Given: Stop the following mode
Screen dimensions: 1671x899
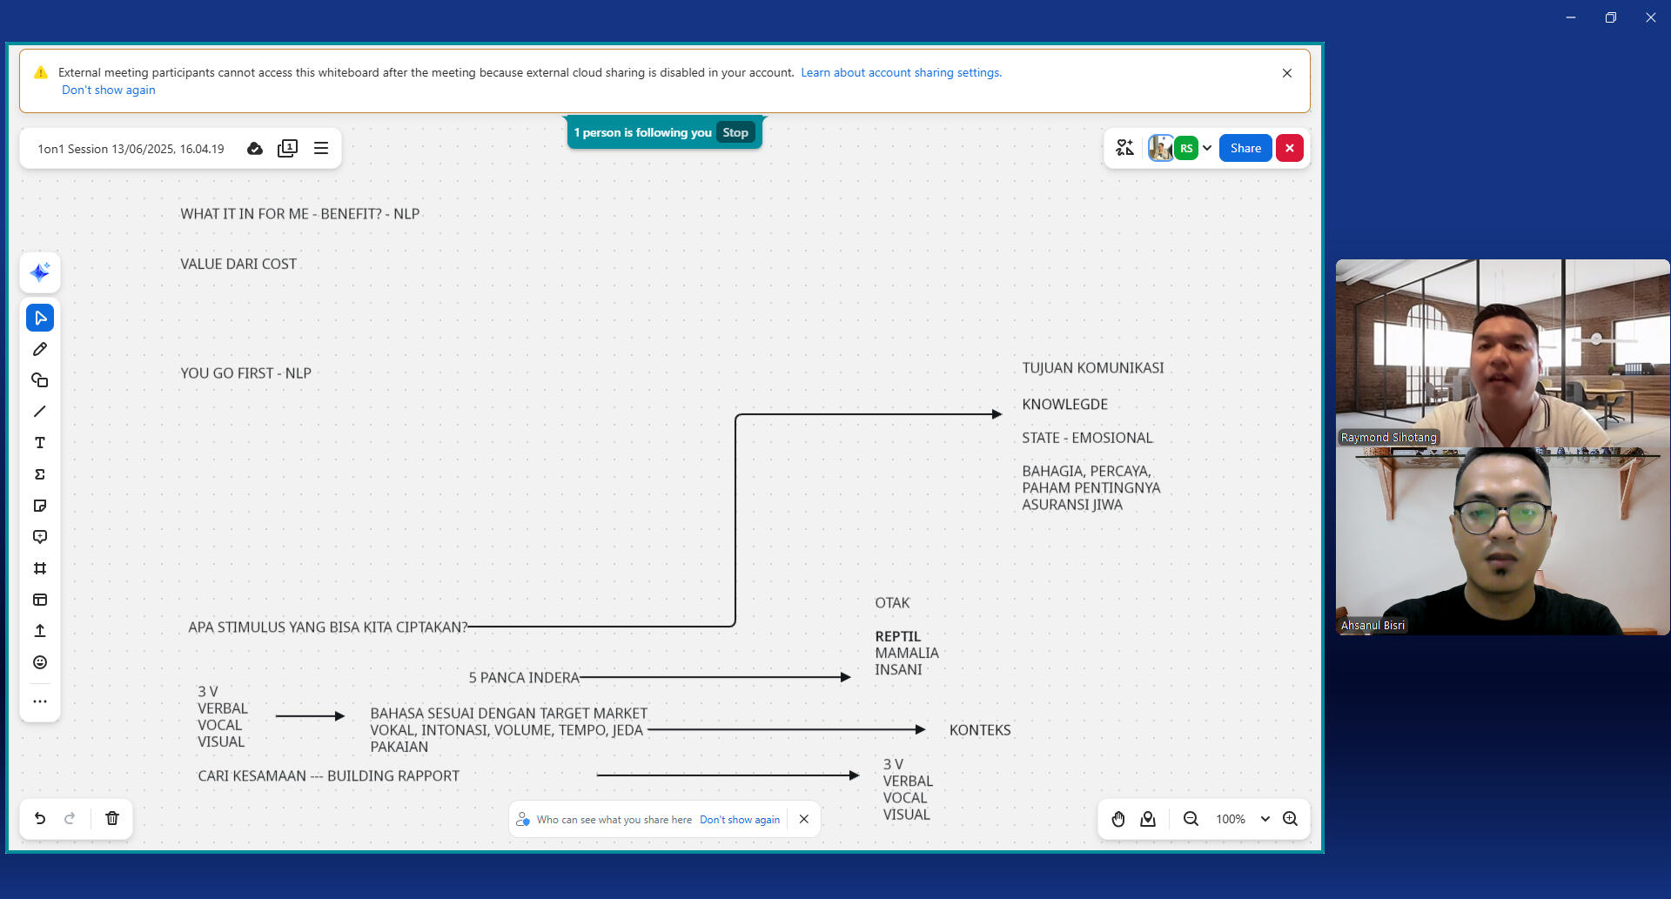Looking at the screenshot, I should coord(735,132).
